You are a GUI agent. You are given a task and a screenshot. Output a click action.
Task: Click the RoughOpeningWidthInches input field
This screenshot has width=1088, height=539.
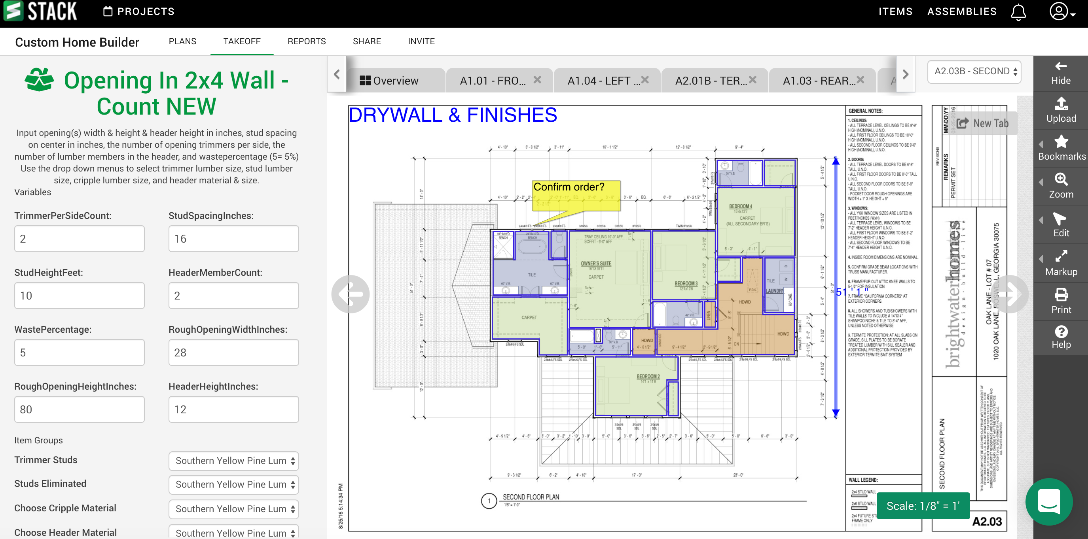233,352
